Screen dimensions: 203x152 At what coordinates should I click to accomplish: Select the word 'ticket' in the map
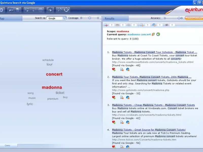[x=60, y=93]
